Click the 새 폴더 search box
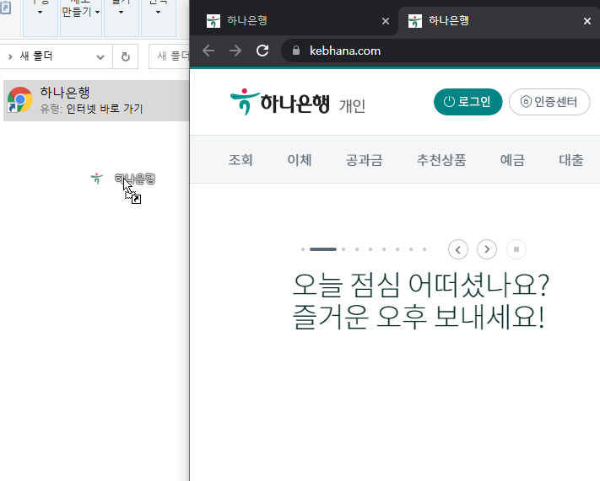Viewport: 600px width, 481px height. [169, 56]
